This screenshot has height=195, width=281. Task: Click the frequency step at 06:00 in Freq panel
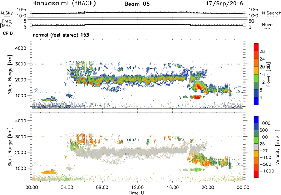tap(85, 25)
